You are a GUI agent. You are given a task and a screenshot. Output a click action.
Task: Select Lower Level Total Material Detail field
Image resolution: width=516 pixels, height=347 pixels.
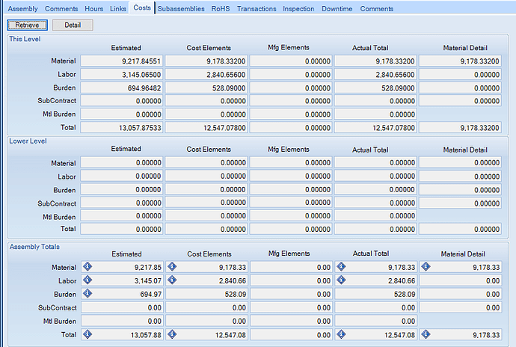(460, 229)
